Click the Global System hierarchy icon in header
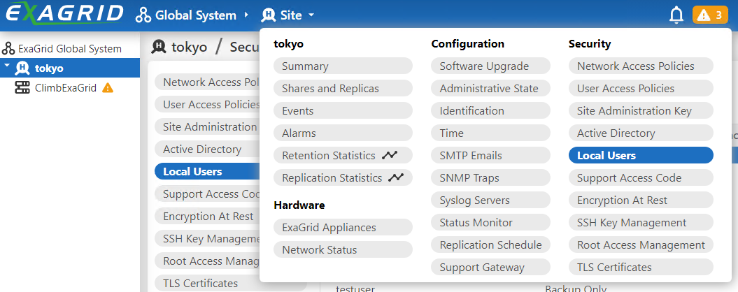738x292 pixels. point(143,15)
